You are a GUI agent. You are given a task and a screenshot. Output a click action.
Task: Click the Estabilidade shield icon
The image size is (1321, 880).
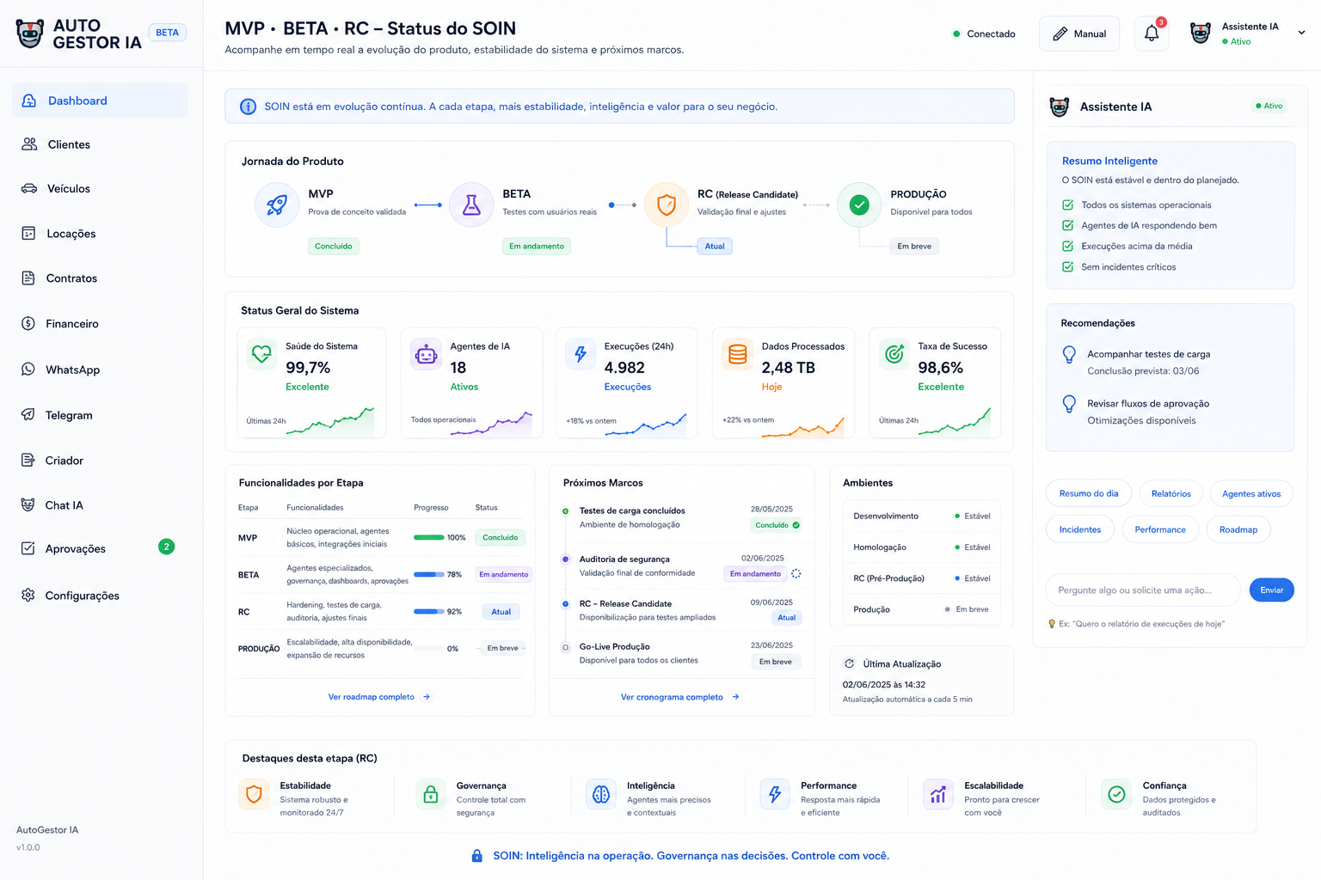(254, 795)
